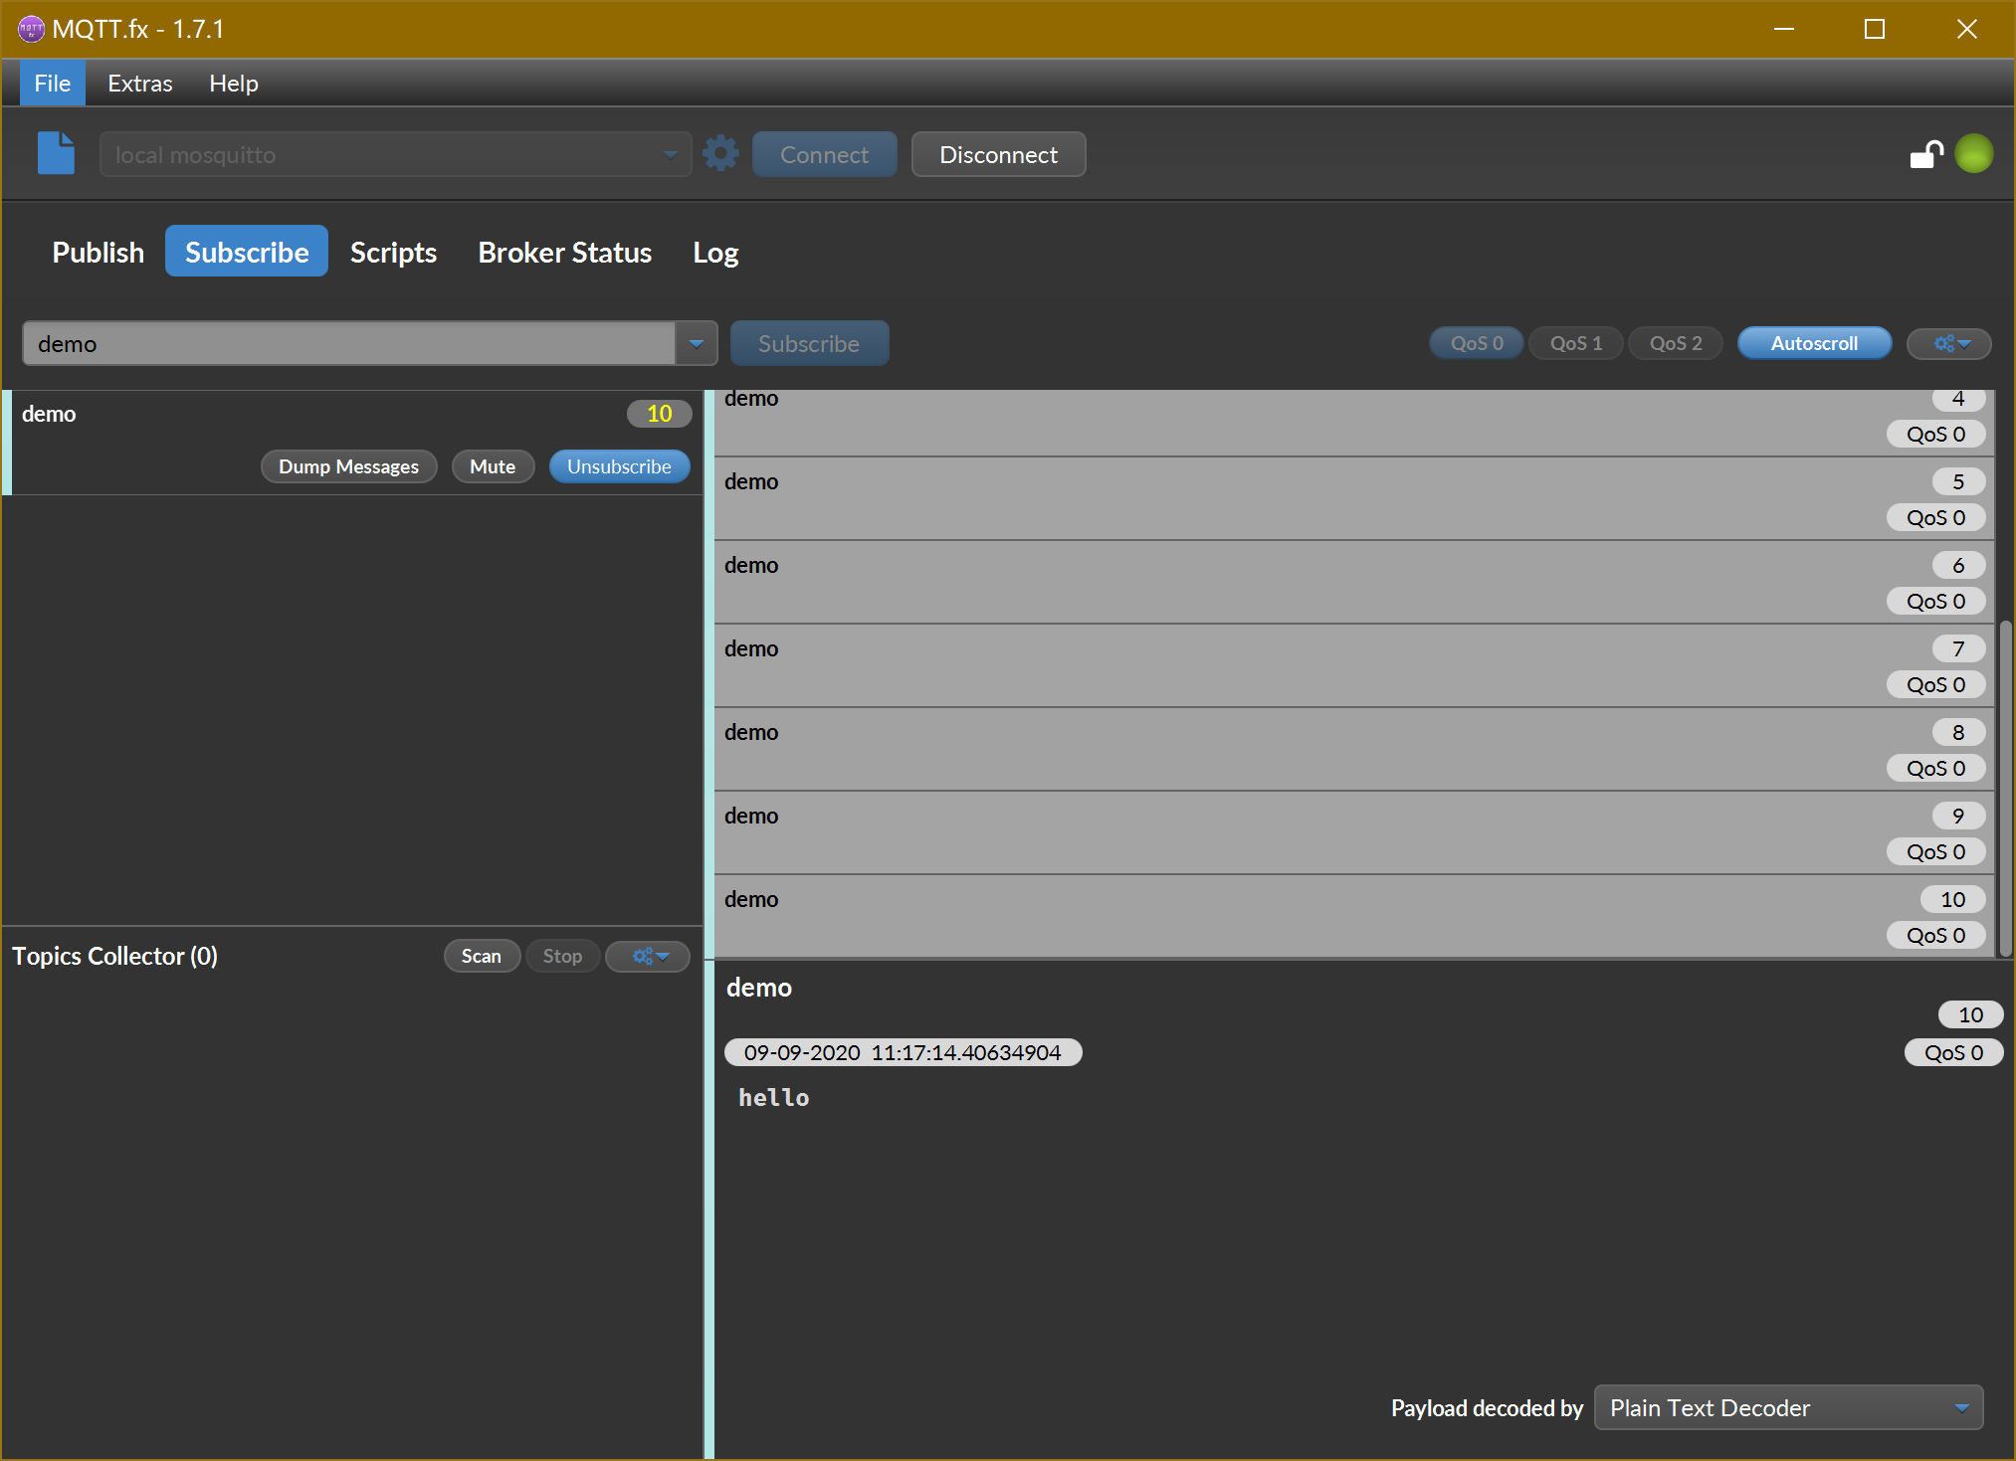Toggle QoS 0 for subscription
Viewport: 2016px width, 1461px height.
coord(1477,343)
